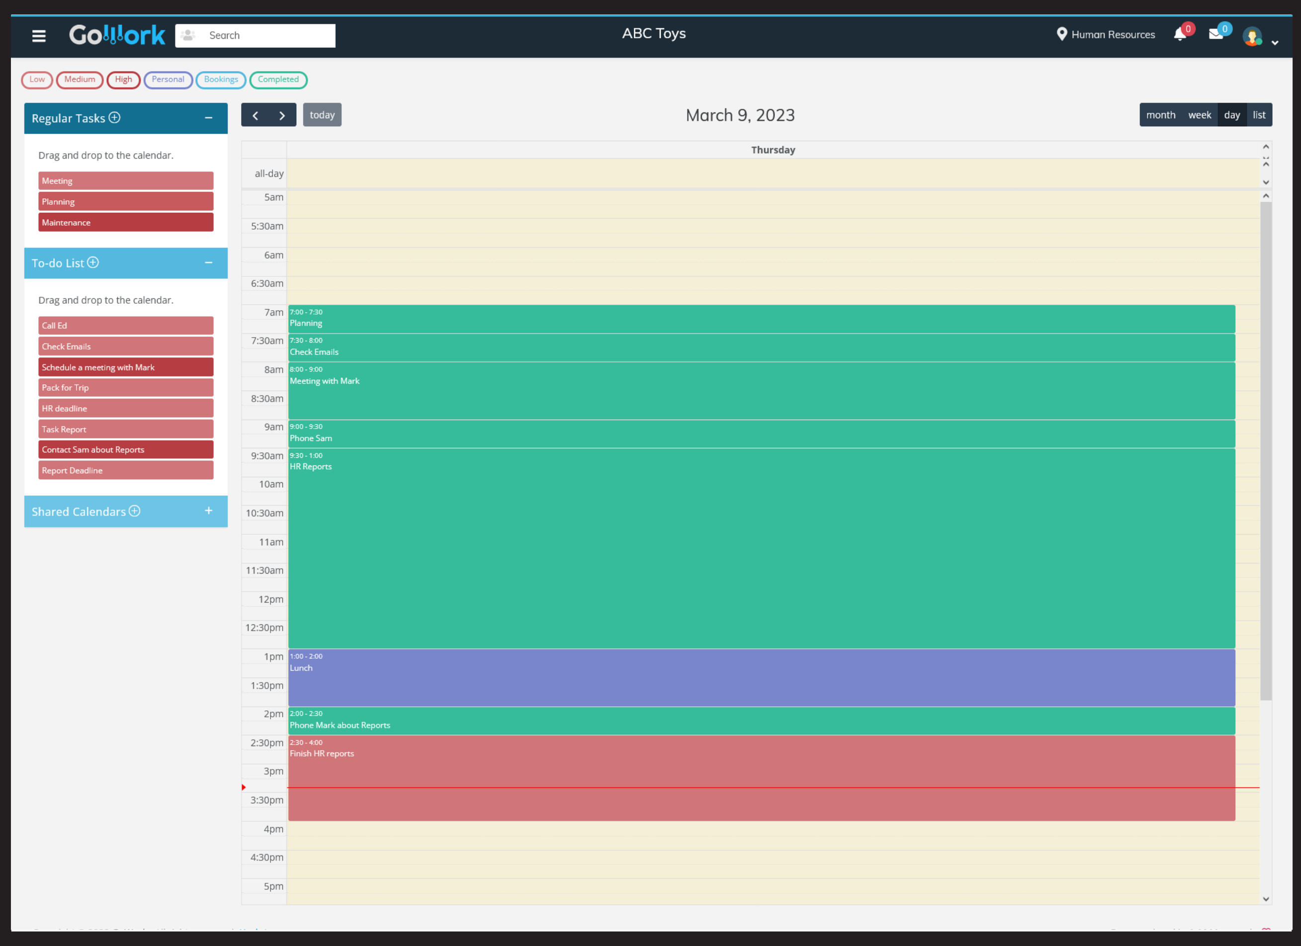The width and height of the screenshot is (1301, 946).
Task: Switch to week view
Action: [1200, 115]
